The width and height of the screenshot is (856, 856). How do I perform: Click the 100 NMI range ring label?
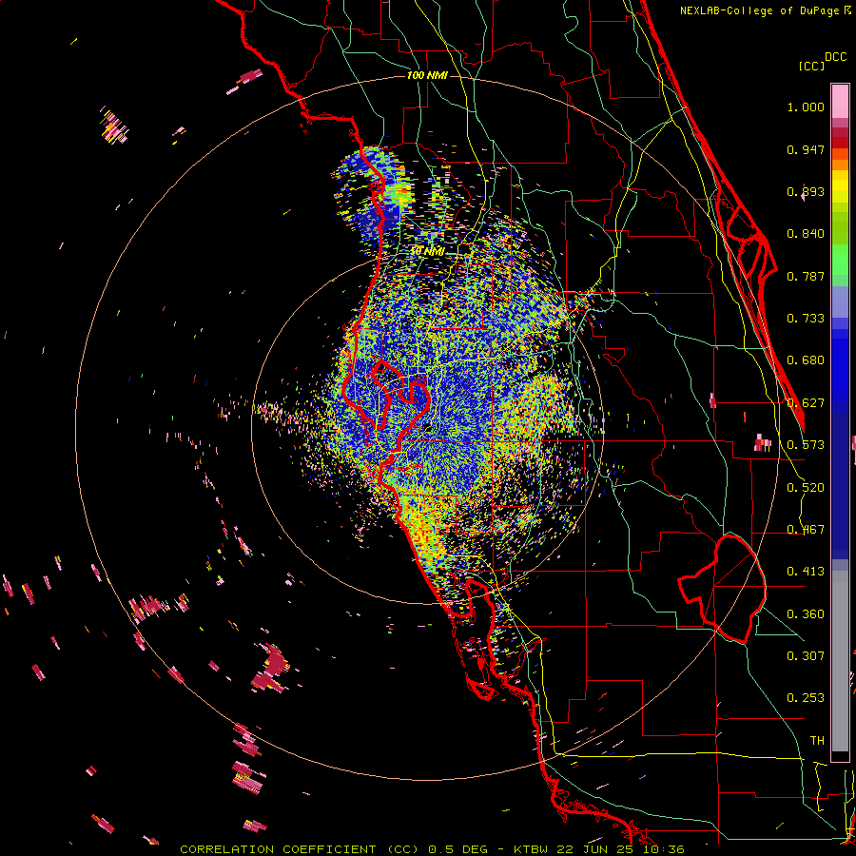tap(427, 75)
